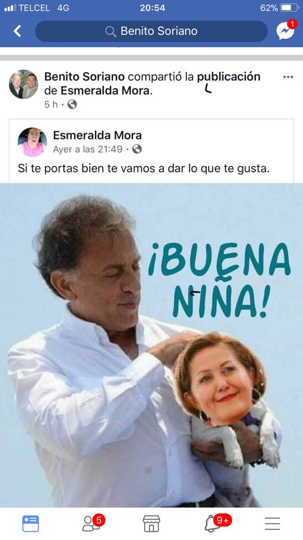Open the original post author name Esmeralda Mora
The image size is (303, 540).
[x=97, y=135]
